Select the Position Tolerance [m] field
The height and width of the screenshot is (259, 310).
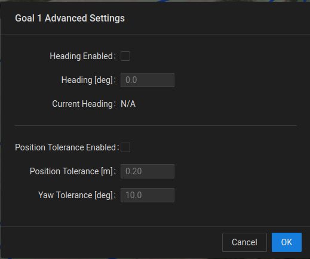coord(148,171)
